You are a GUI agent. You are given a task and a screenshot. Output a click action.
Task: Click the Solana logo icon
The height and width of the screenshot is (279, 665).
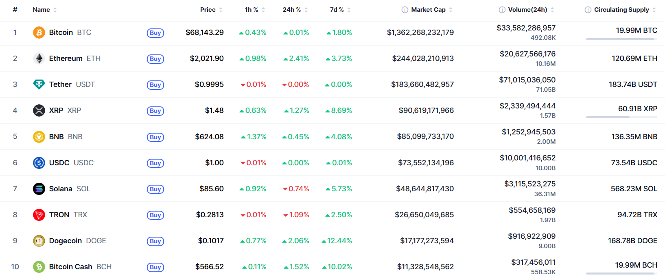click(x=39, y=189)
